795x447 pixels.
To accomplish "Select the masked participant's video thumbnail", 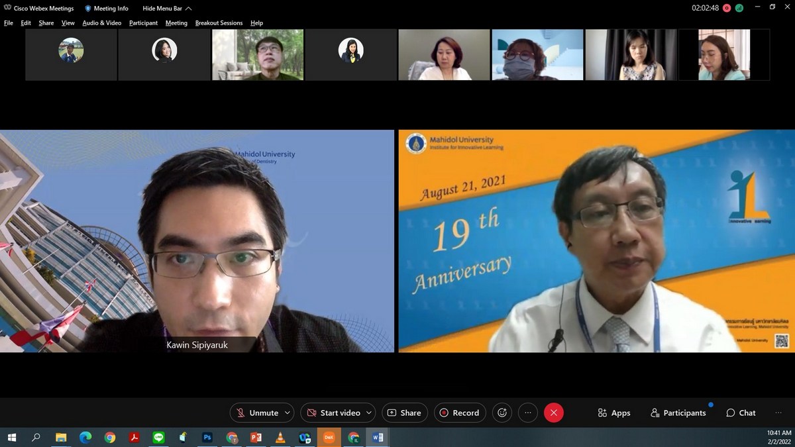I will point(537,55).
